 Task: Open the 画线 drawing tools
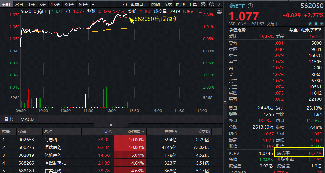click(x=180, y=5)
